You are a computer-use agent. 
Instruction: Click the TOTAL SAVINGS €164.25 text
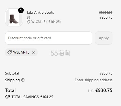coord(32,97)
